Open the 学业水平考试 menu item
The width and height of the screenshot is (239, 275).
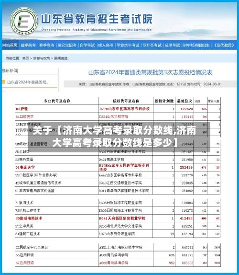click(128, 45)
